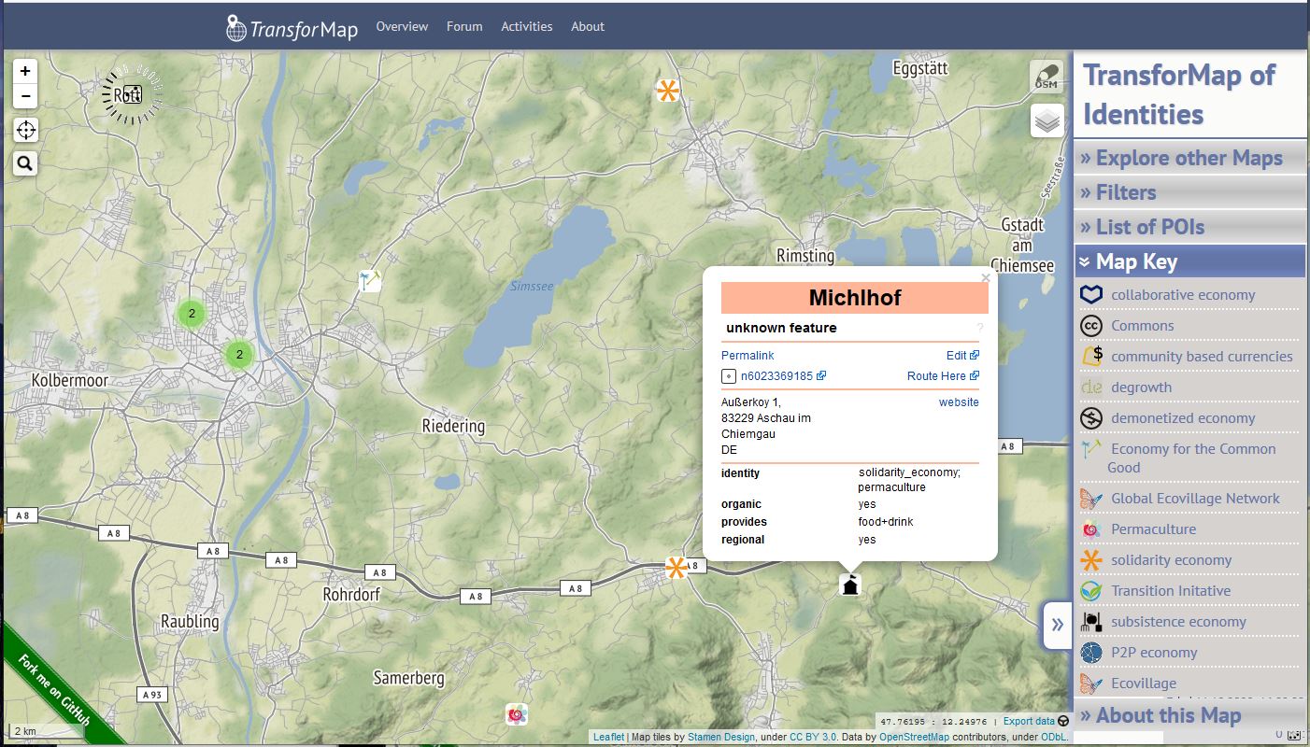Expand Explore other Maps section
The height and width of the screenshot is (747, 1310).
(x=1189, y=158)
